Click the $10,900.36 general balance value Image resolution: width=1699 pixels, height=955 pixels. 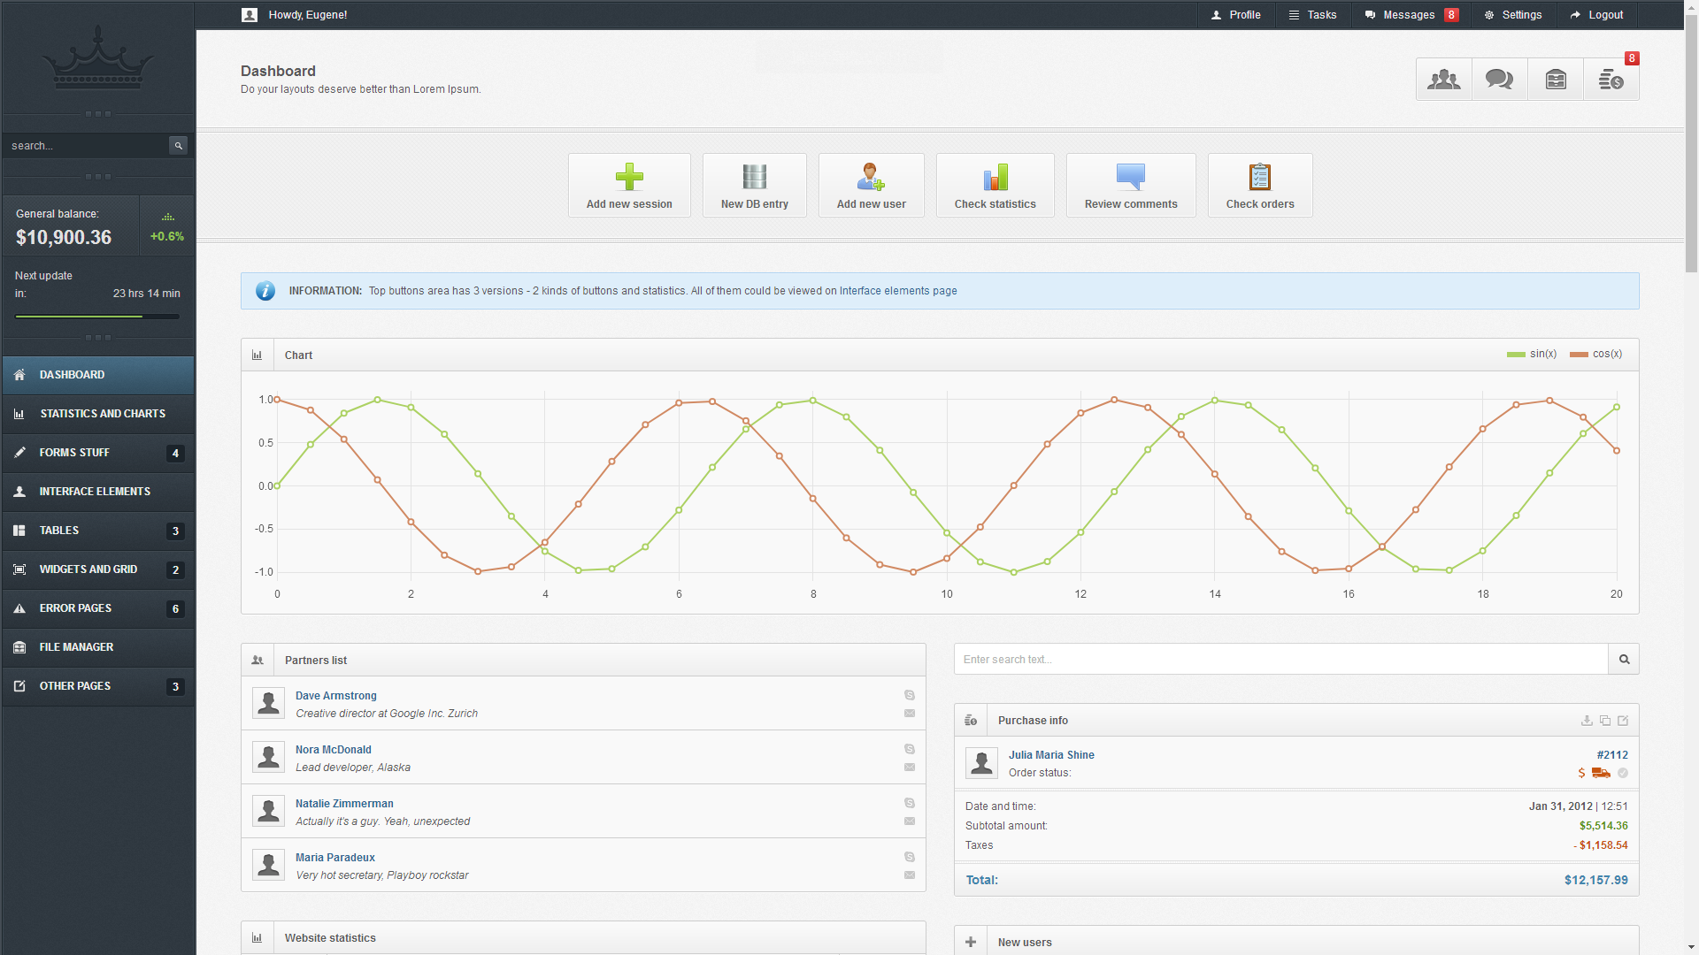pos(64,237)
